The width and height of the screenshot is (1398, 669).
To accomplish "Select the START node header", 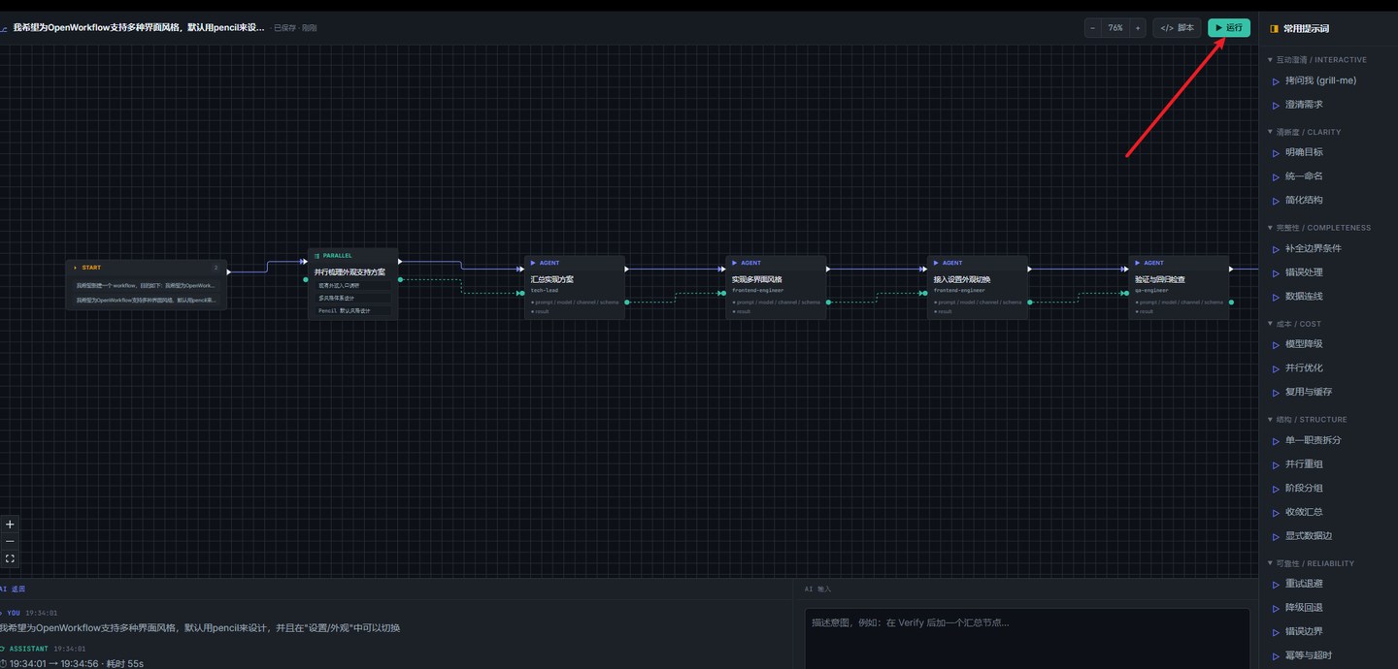I will [x=147, y=268].
